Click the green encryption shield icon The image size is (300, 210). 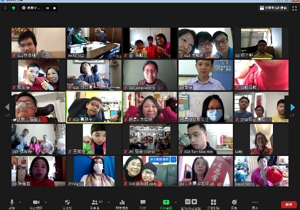[13, 8]
